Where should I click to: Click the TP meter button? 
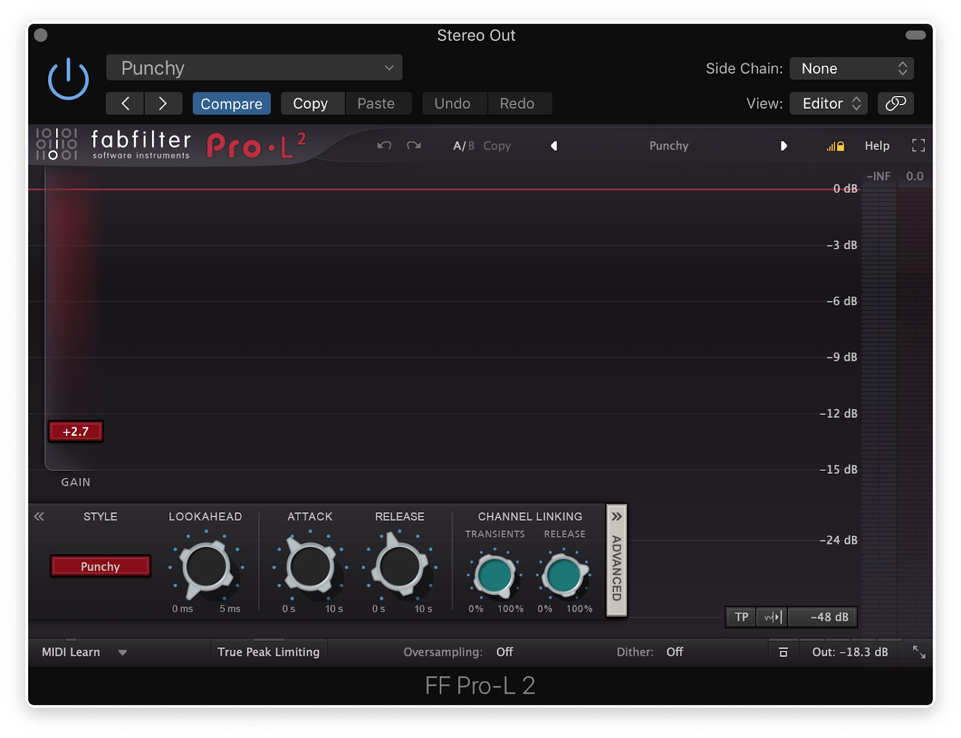point(741,617)
